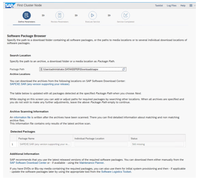Click the Service Completed step label
This screenshot has width=199, height=179.
coord(126,22)
